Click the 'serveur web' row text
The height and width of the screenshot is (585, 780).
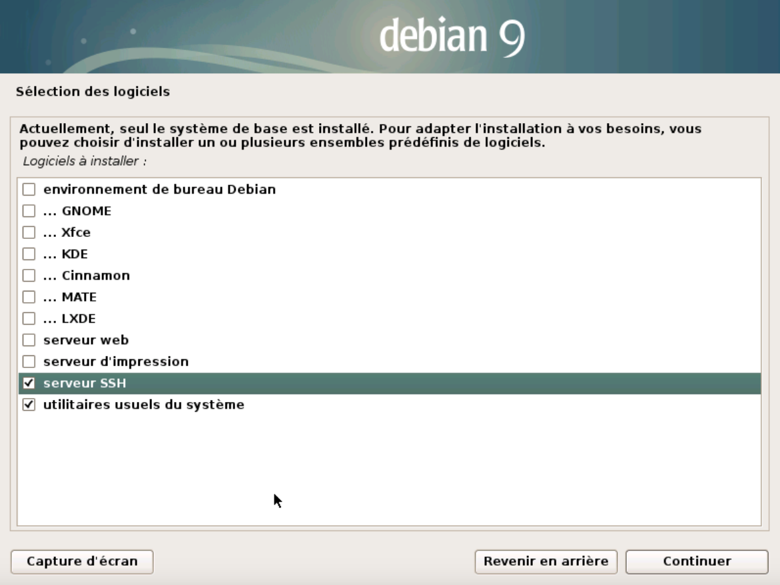(x=86, y=340)
